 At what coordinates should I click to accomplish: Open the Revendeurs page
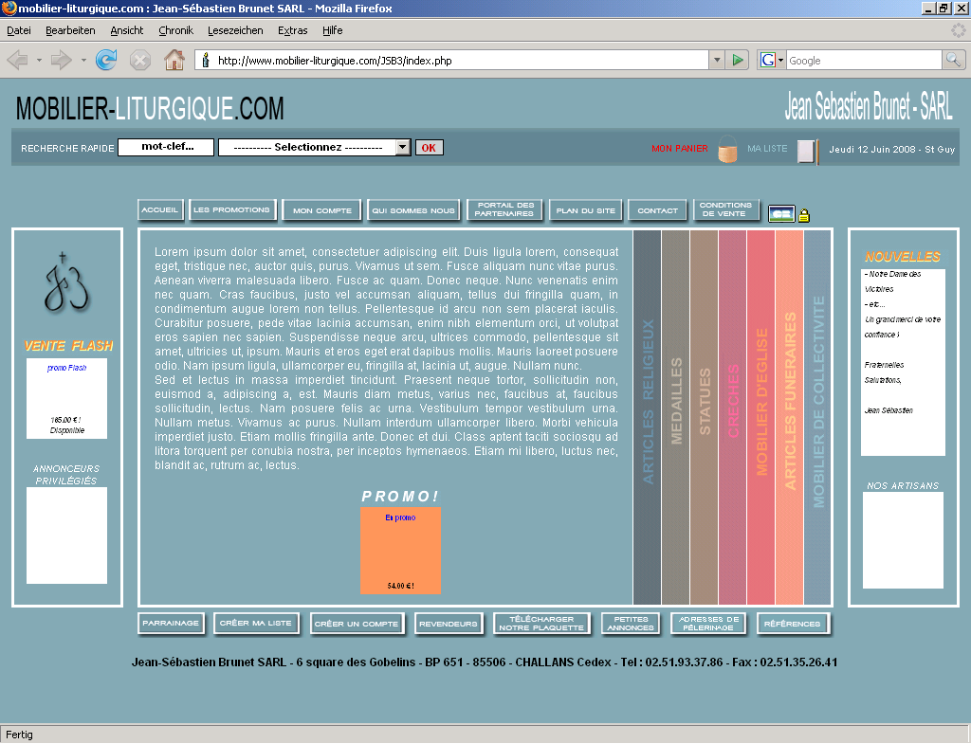449,624
